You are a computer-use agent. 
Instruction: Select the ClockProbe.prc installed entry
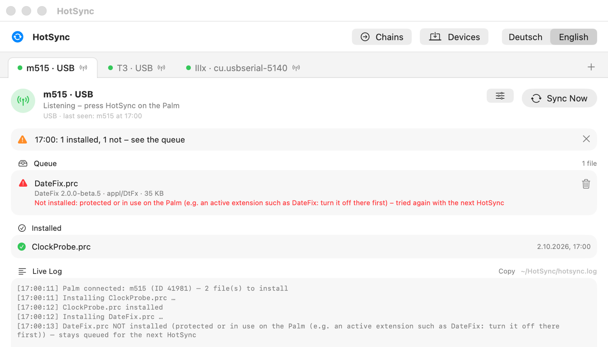(x=304, y=246)
